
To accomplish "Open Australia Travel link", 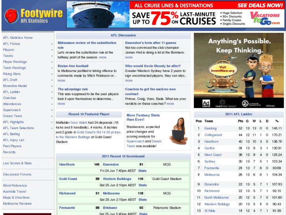I will click(15, 192).
